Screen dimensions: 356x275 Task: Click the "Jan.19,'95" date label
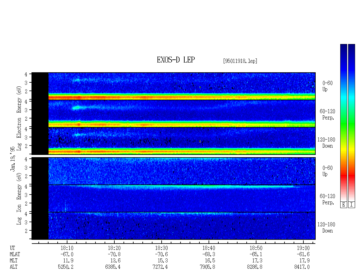[x=13, y=159]
